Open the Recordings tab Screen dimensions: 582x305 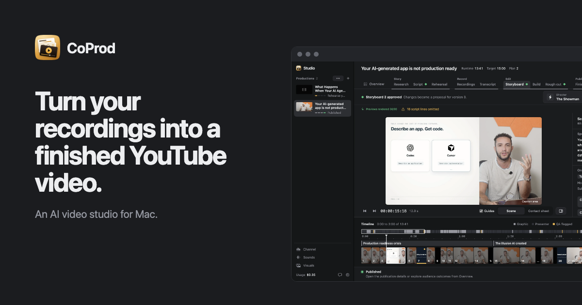pos(466,84)
